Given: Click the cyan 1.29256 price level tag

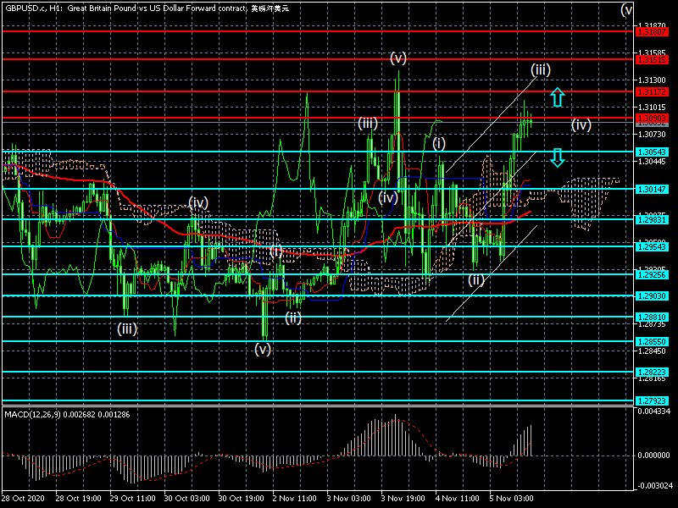Looking at the screenshot, I should [652, 273].
